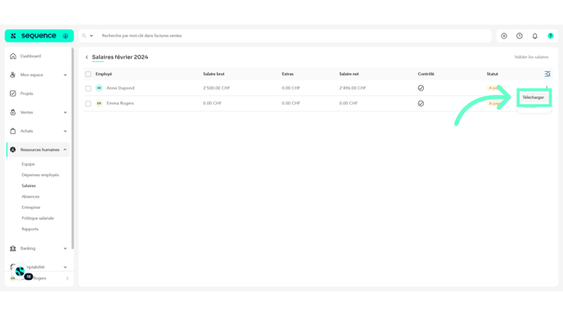Click the Employé column header
This screenshot has width=563, height=316.
104,74
